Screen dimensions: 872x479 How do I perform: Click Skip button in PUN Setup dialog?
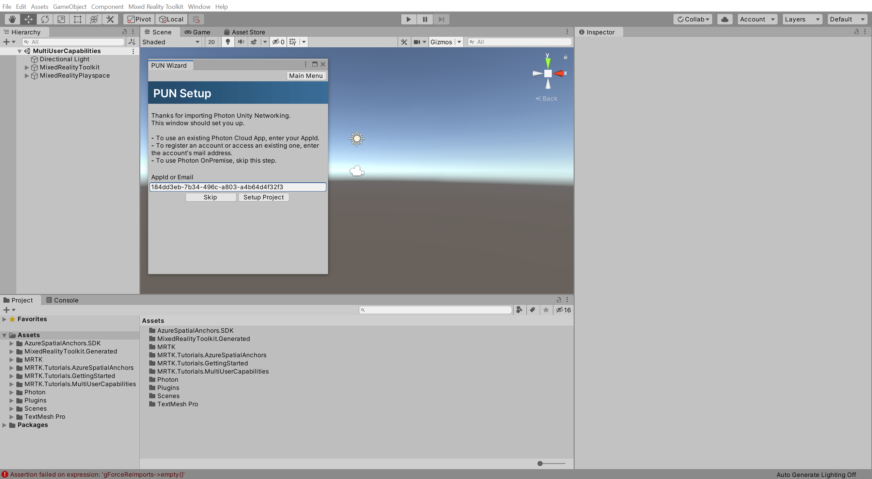211,196
